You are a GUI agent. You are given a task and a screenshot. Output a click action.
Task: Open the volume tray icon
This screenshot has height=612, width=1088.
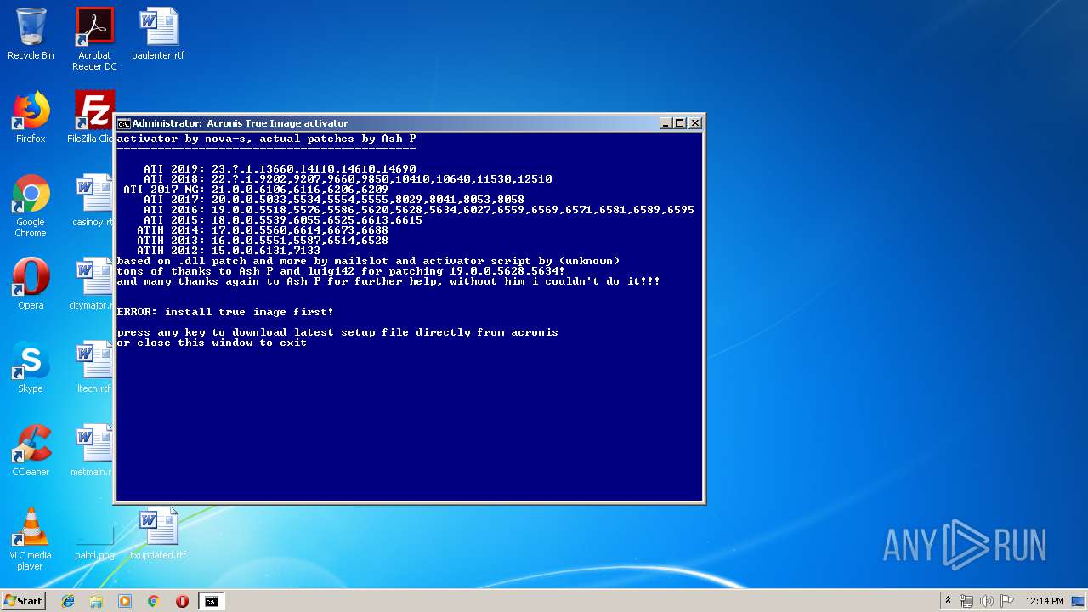pos(987,601)
